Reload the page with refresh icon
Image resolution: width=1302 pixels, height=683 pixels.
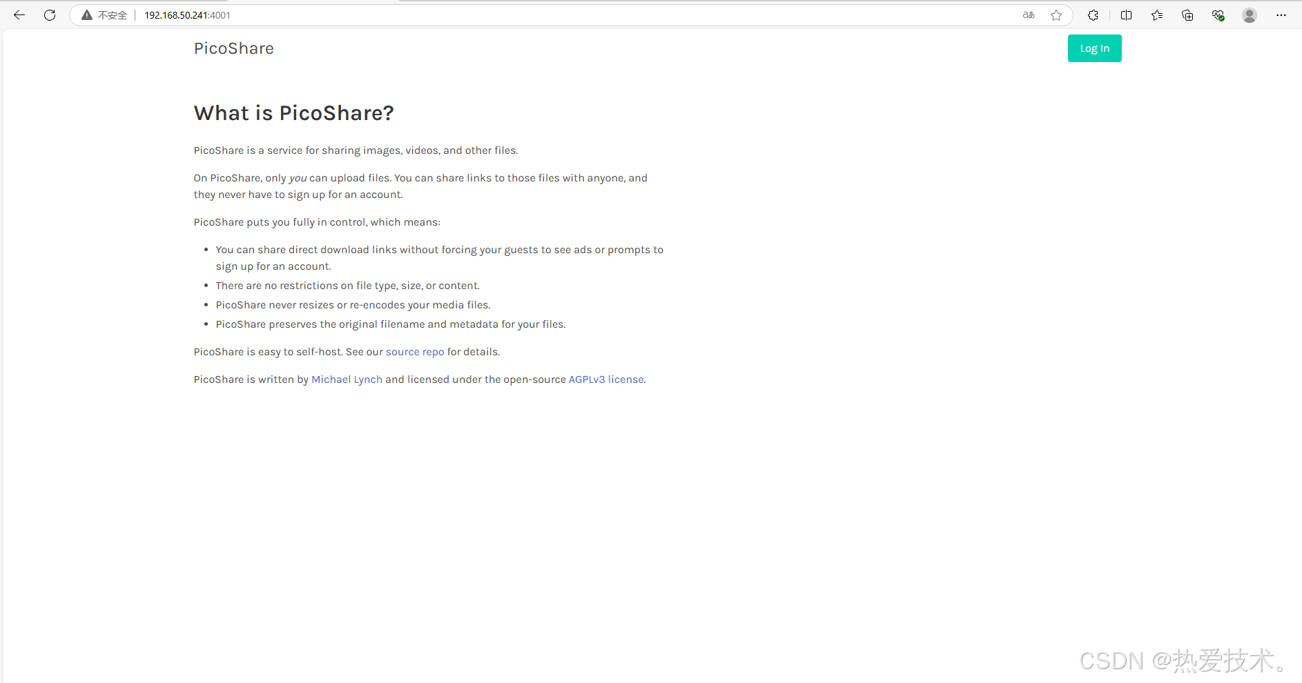click(50, 15)
